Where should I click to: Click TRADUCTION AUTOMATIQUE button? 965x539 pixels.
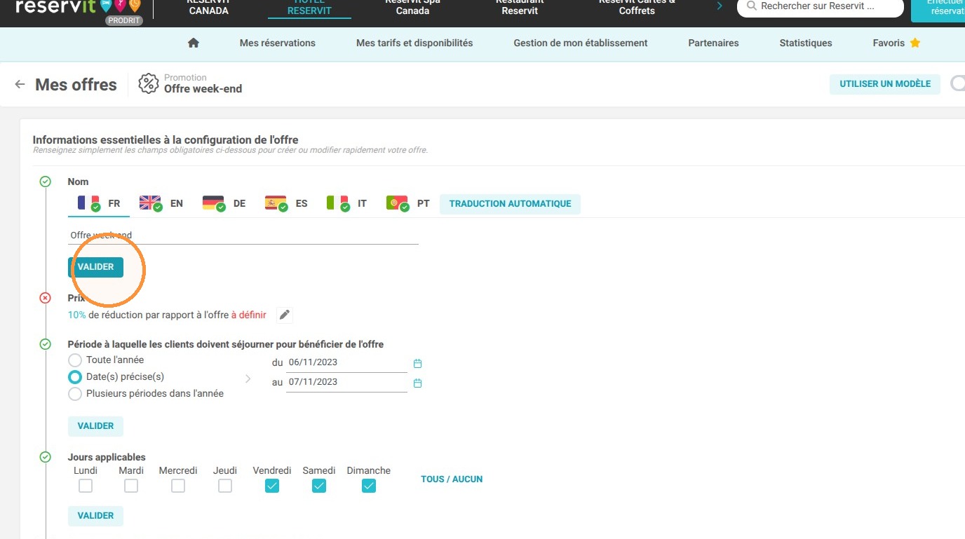pyautogui.click(x=510, y=204)
